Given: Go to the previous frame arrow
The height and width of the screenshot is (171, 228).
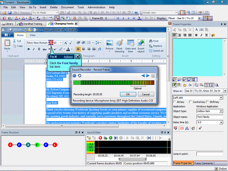Looking at the screenshot, I should (x=123, y=18).
